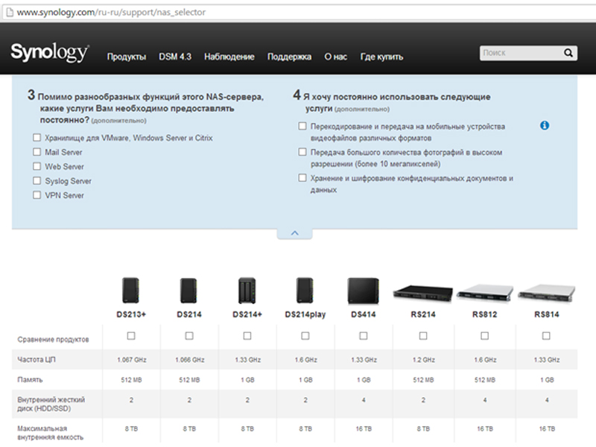Click the RS214 rack server image
The image size is (596, 447).
coord(422,293)
